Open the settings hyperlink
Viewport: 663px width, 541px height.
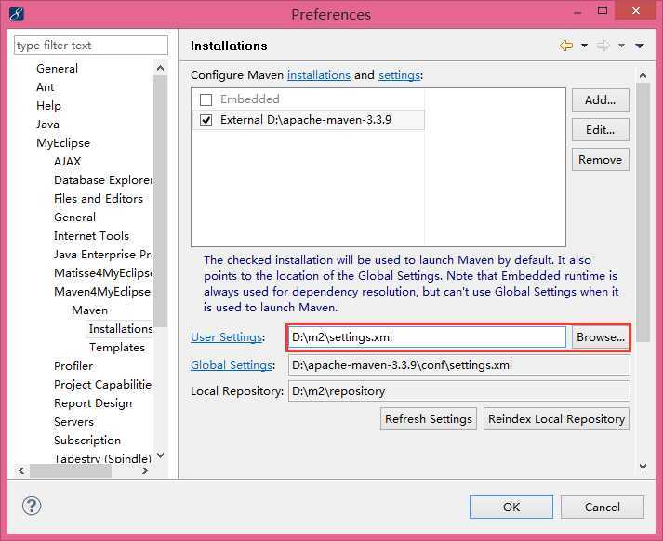point(399,74)
